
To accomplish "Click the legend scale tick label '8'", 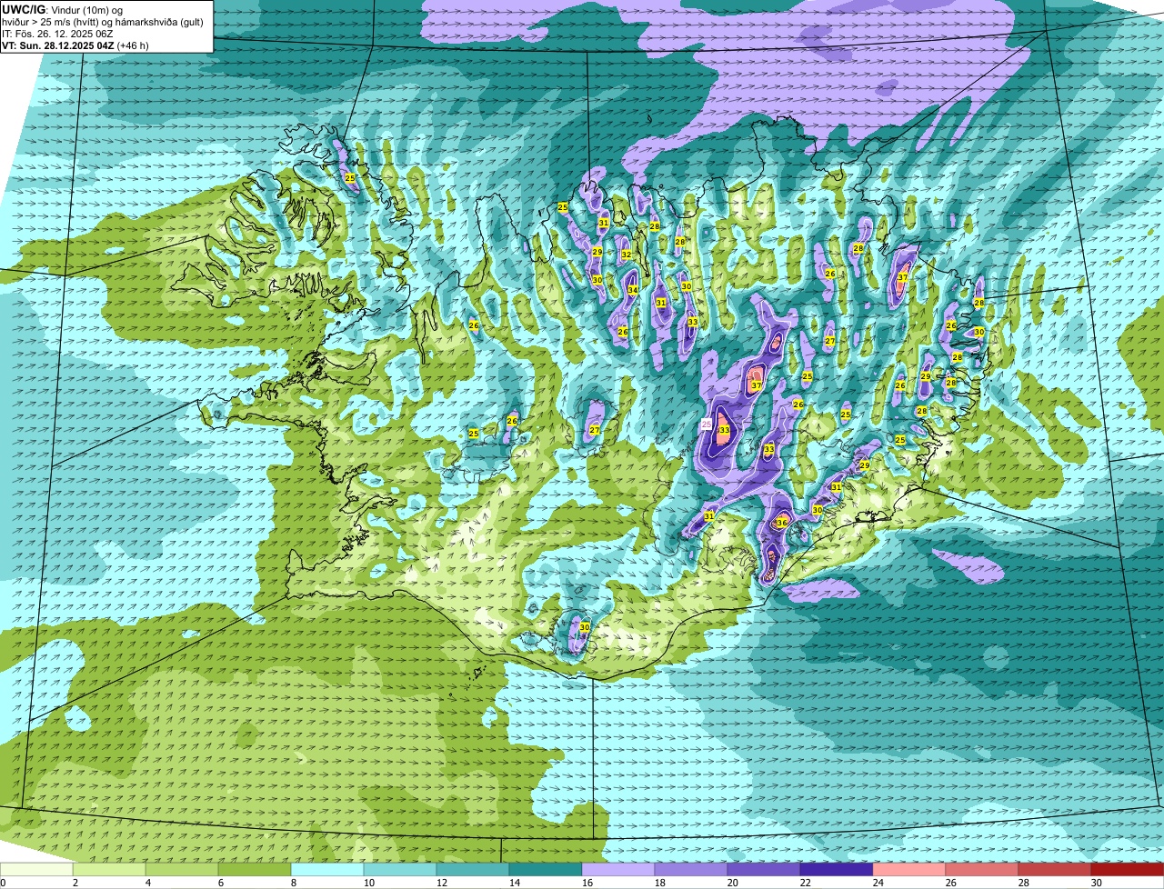I will pos(294,883).
